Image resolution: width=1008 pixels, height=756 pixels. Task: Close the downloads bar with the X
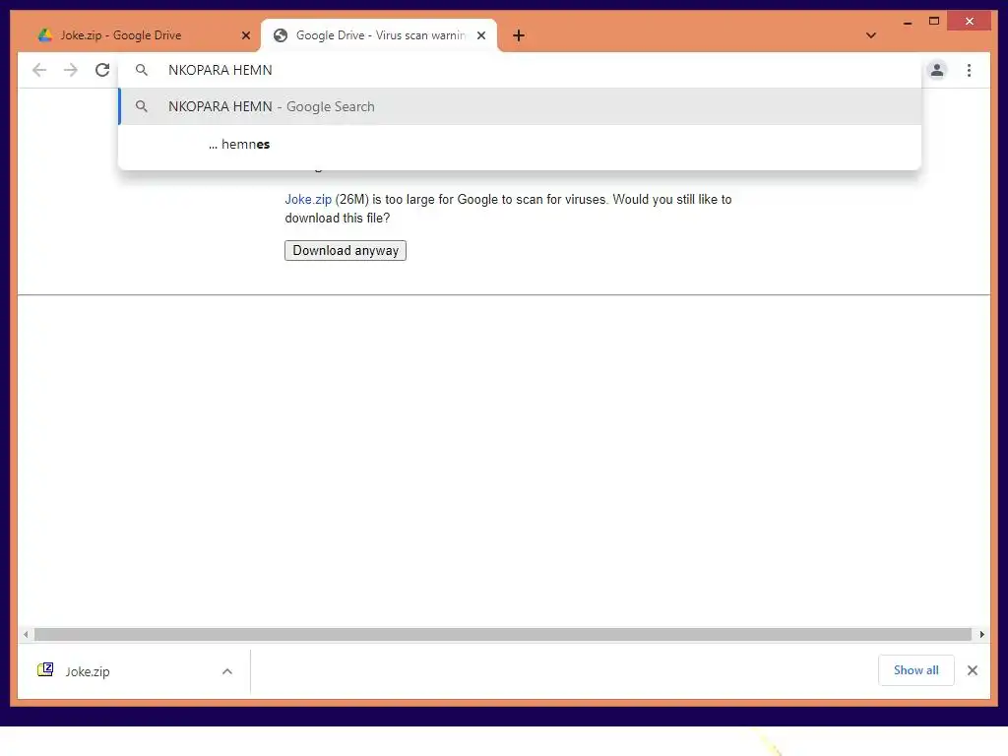tap(972, 670)
